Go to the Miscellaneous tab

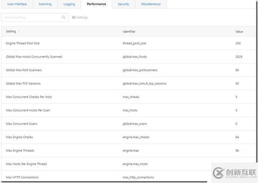point(151,4)
